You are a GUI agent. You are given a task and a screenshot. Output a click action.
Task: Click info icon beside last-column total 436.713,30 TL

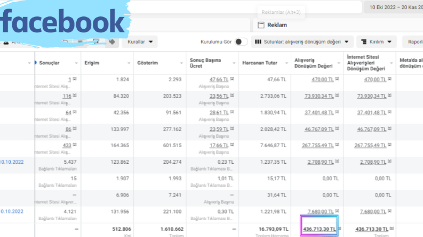[x=392, y=228]
